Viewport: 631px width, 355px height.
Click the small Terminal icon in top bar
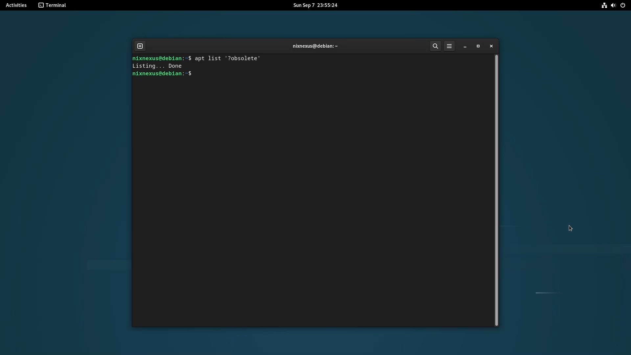[41, 5]
